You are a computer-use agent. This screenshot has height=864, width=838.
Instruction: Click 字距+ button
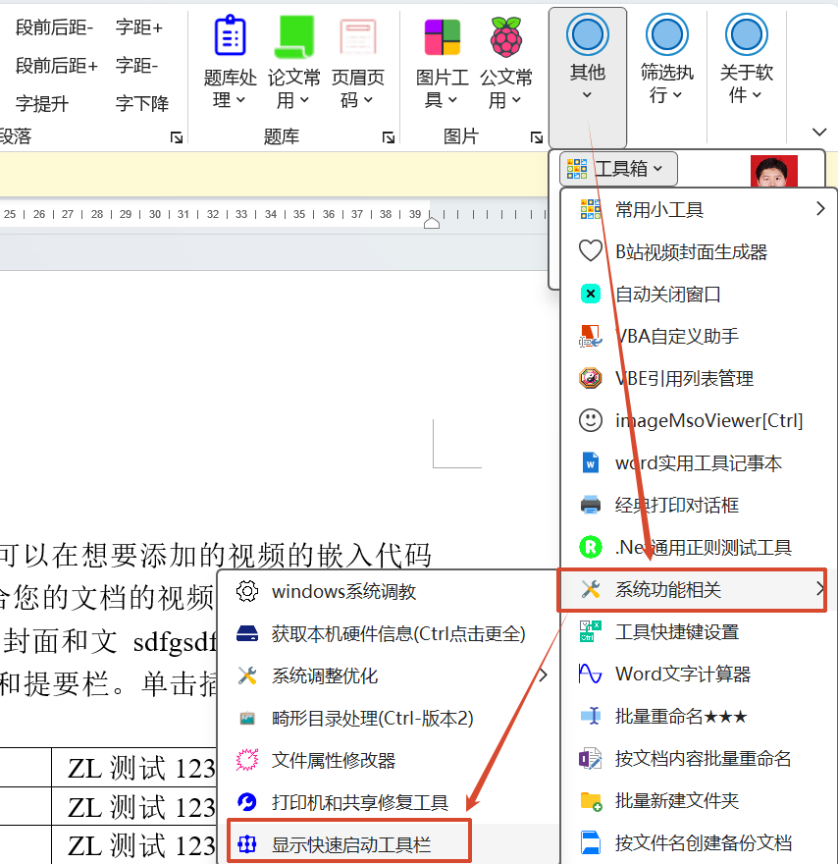[138, 27]
